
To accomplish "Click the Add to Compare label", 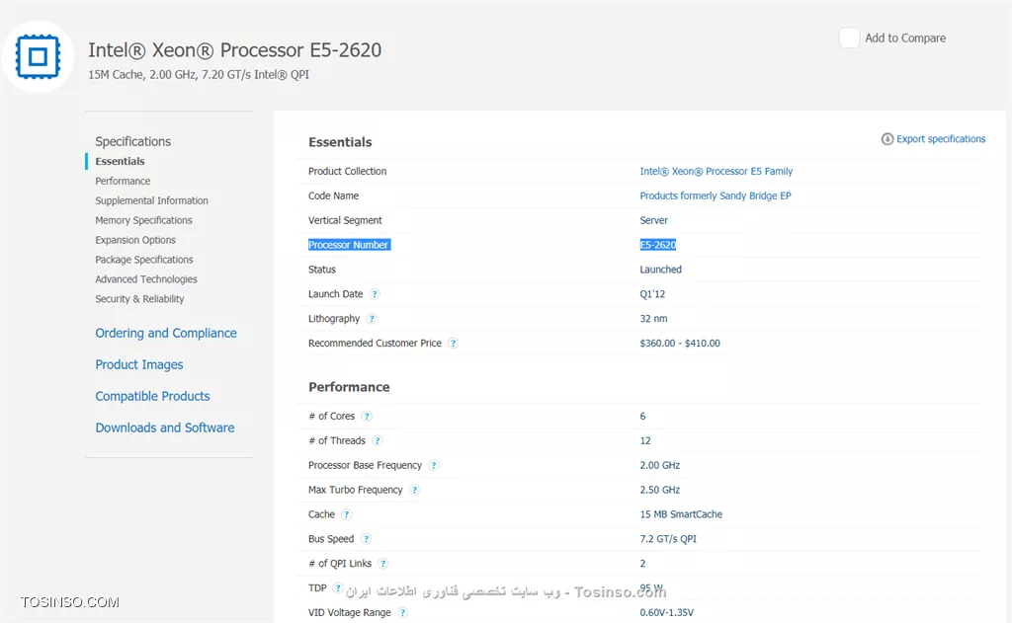I will tap(905, 39).
